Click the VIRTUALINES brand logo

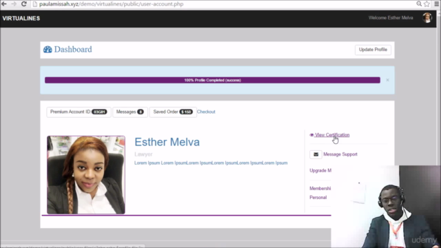(21, 19)
